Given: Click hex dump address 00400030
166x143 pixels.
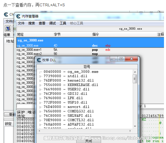Looking at the screenshot, I should pos(26,130).
